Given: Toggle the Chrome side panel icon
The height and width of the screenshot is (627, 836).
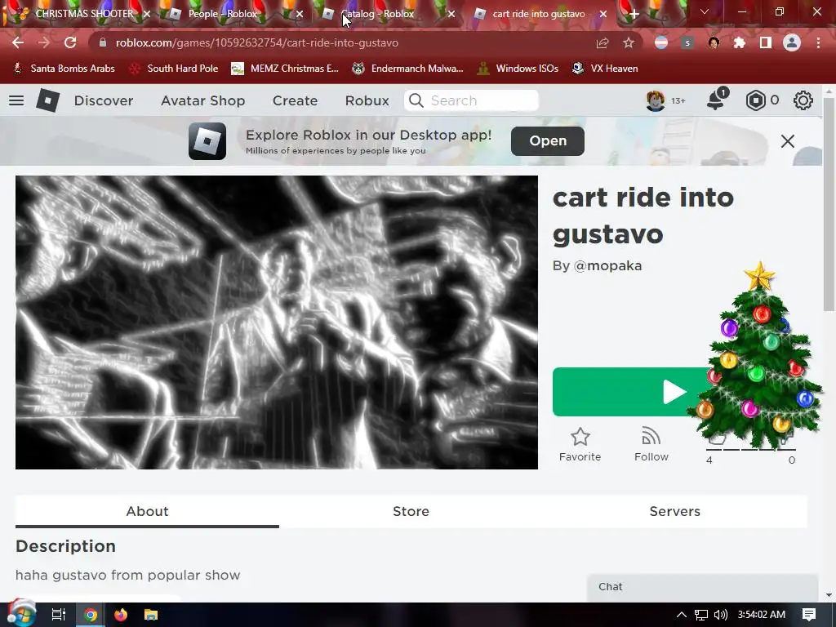Looking at the screenshot, I should 766,42.
